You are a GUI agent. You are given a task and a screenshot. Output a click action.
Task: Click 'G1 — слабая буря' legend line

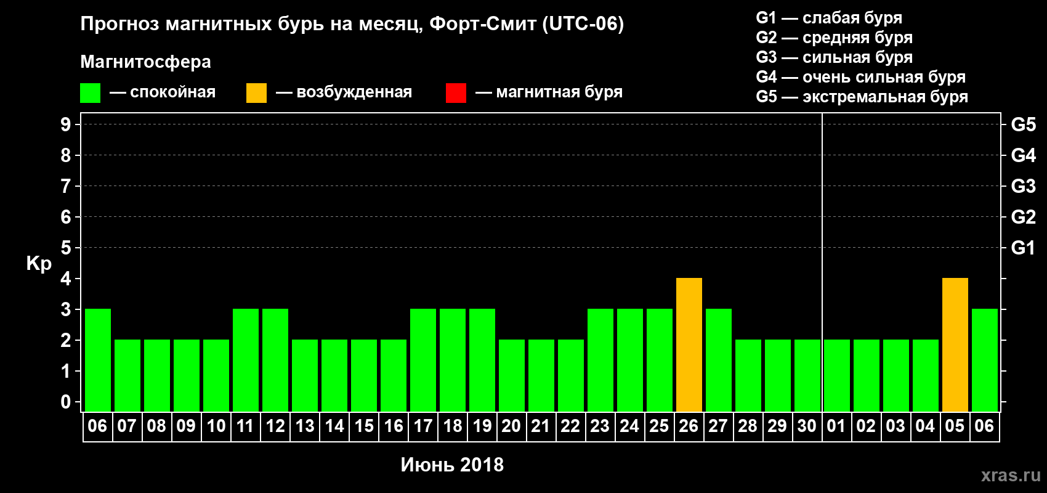(829, 18)
